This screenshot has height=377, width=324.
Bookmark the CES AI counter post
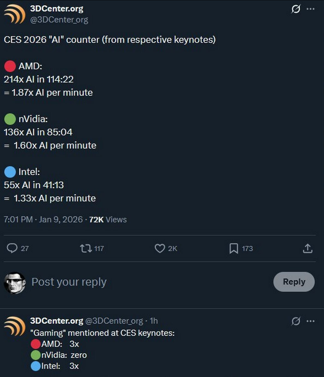pos(234,248)
